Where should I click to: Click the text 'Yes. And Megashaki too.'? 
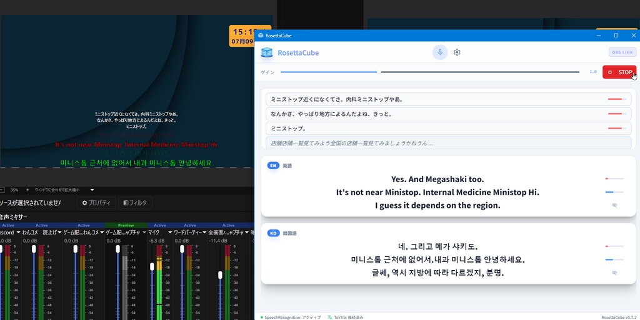437,179
